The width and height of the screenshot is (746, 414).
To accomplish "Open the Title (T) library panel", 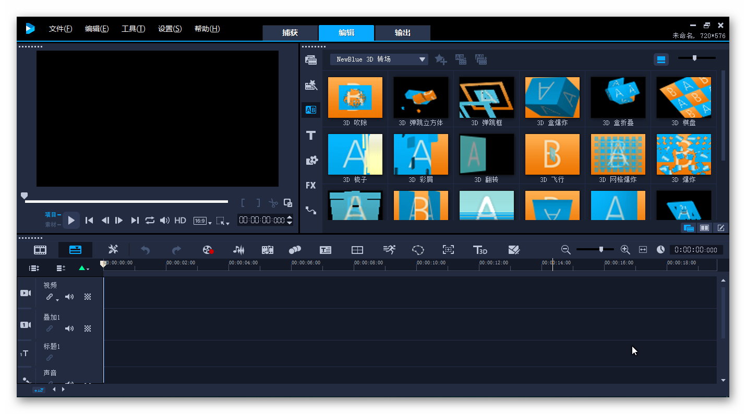I will [x=311, y=136].
